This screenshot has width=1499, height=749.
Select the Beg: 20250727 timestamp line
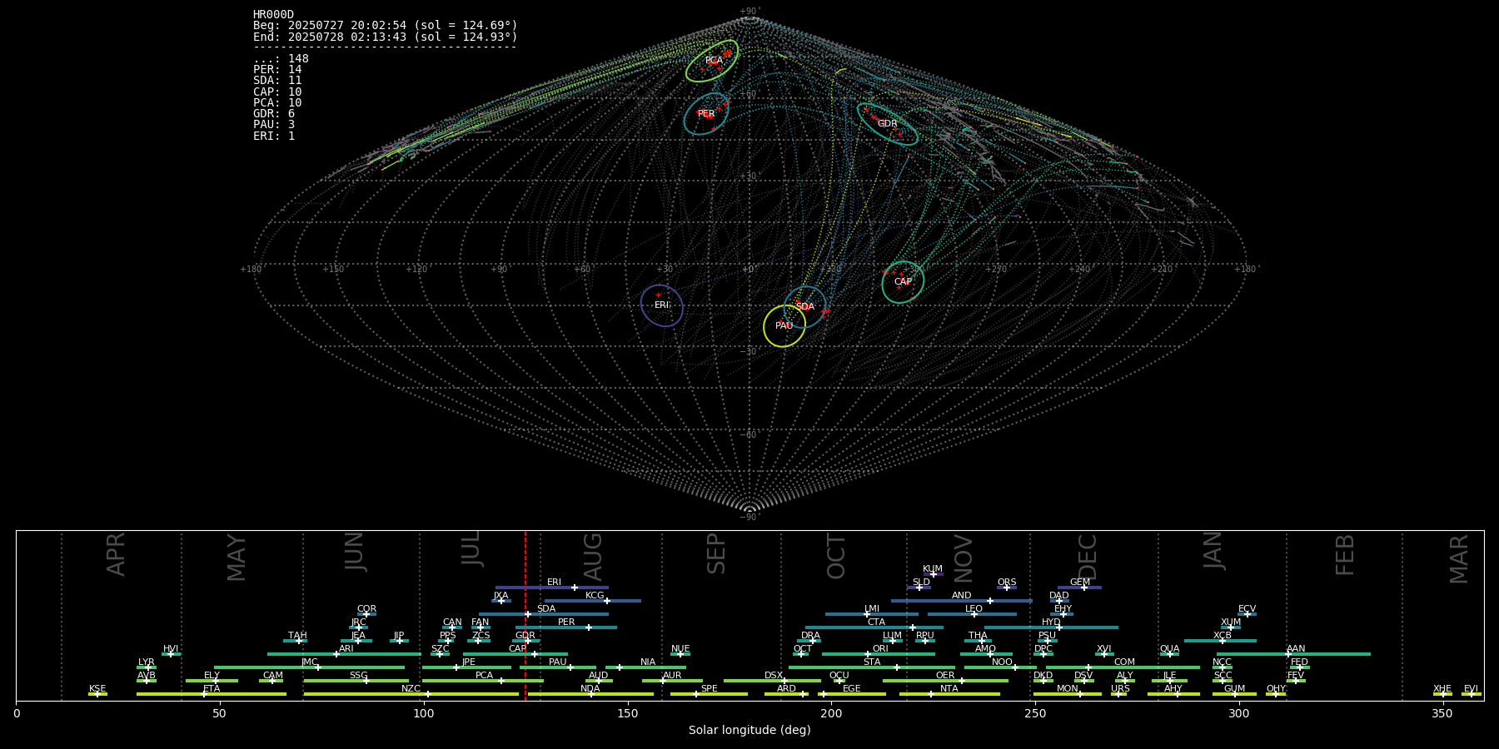click(386, 26)
